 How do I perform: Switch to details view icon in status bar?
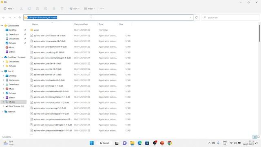(254, 137)
